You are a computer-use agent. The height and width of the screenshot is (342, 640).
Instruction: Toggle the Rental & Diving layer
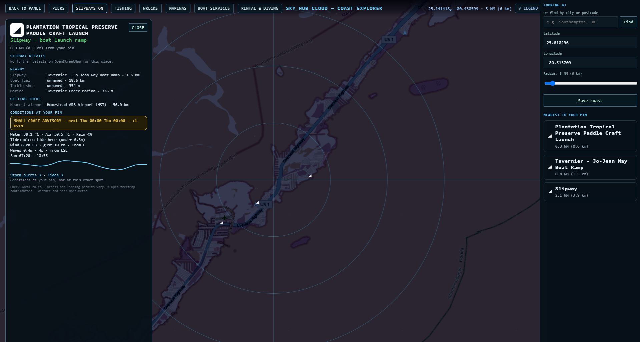[x=260, y=8]
